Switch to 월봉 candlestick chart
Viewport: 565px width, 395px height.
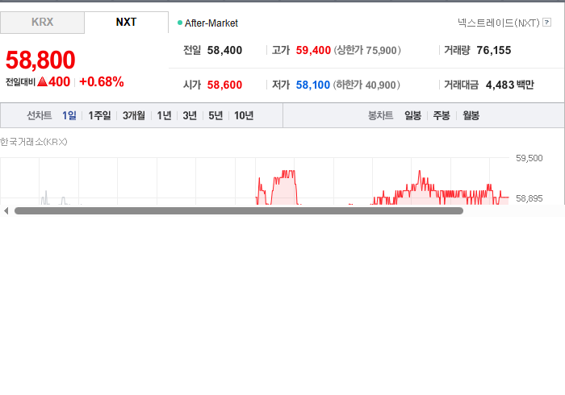(x=471, y=115)
